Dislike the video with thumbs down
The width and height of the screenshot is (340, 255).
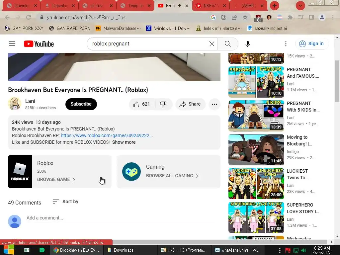click(x=163, y=104)
